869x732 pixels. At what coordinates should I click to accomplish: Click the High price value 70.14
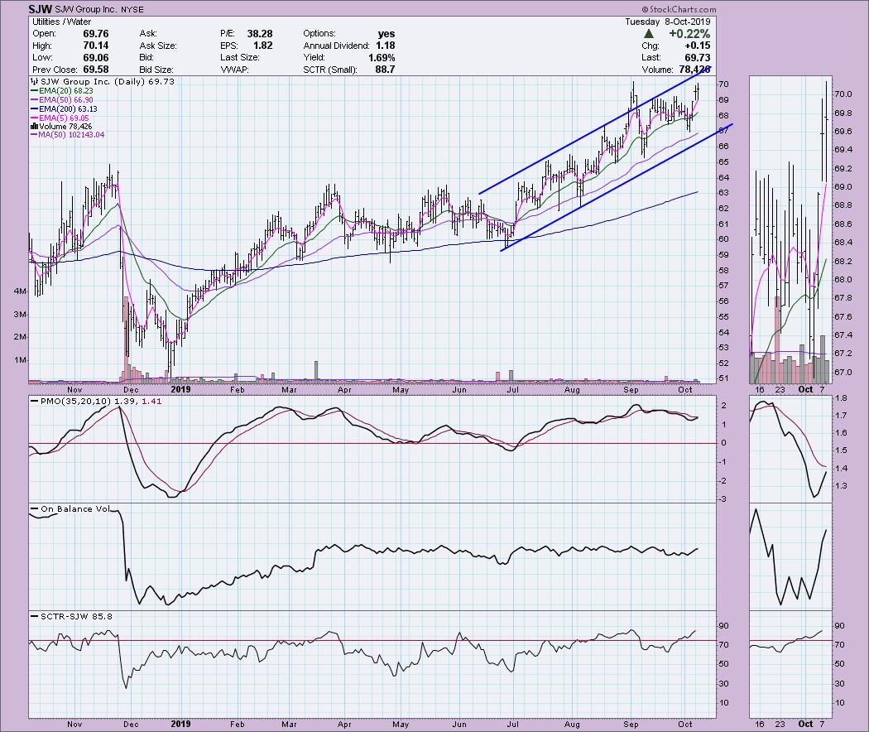click(95, 46)
